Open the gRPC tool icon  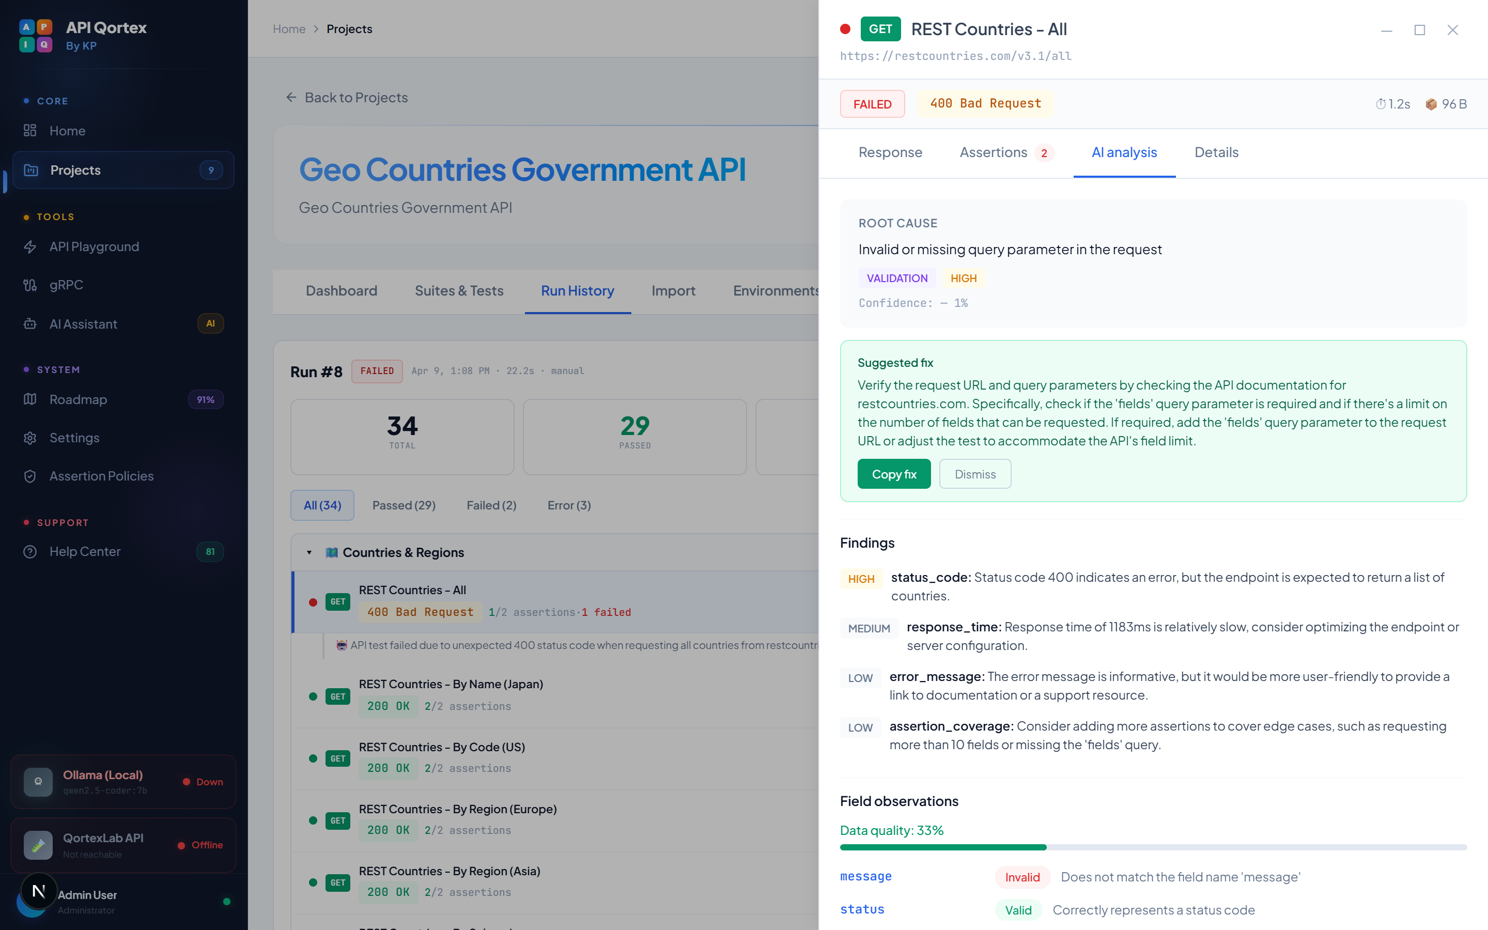tap(30, 285)
